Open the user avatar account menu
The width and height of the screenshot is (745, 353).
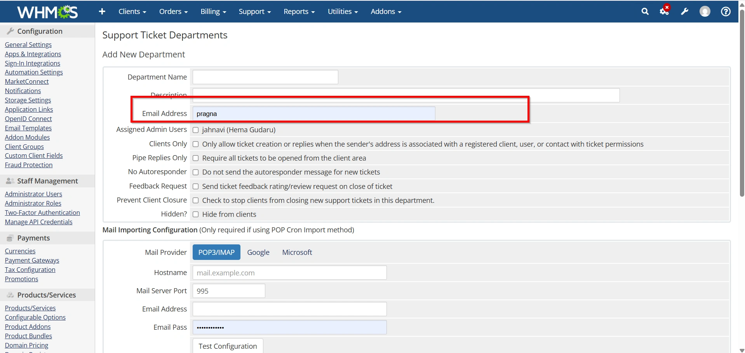[705, 12]
